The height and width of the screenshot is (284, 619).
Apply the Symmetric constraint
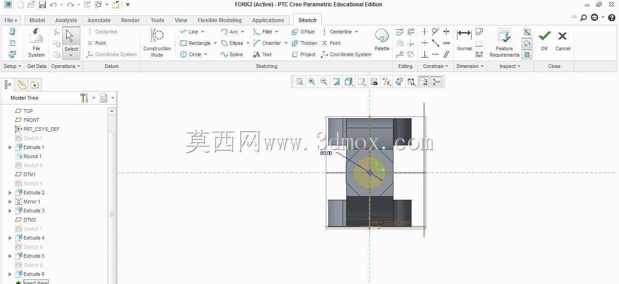click(447, 32)
